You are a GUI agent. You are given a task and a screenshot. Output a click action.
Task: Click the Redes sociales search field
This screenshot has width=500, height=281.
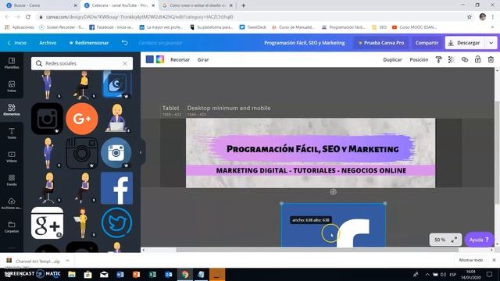pos(82,63)
